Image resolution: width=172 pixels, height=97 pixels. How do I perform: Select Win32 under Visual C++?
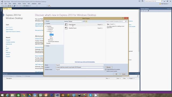tap(51, 38)
